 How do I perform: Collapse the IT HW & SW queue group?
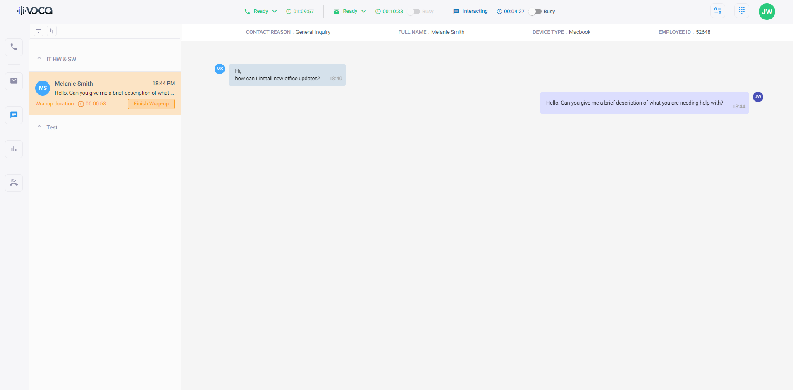pyautogui.click(x=39, y=59)
